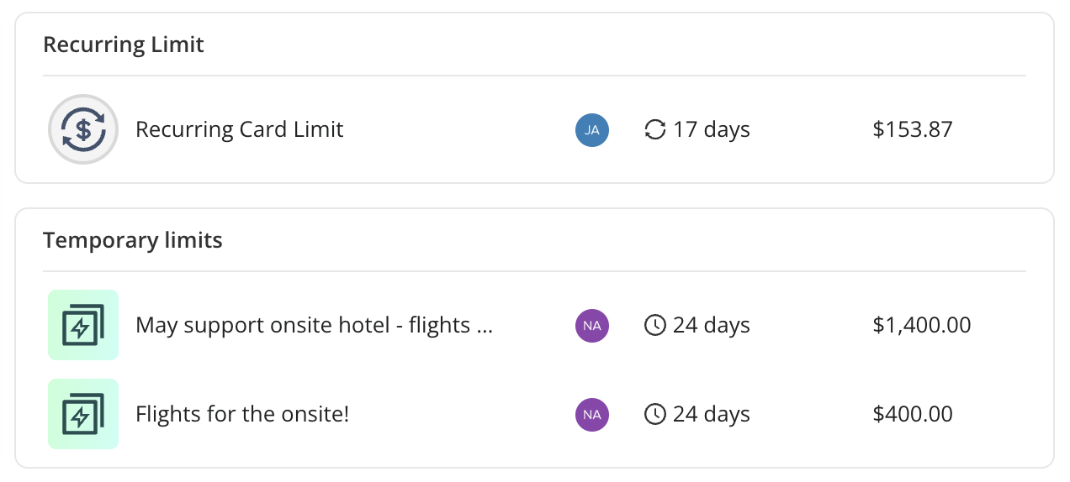This screenshot has width=1070, height=482.
Task: Click the clock icon in the $1,400.00 row
Action: point(655,325)
